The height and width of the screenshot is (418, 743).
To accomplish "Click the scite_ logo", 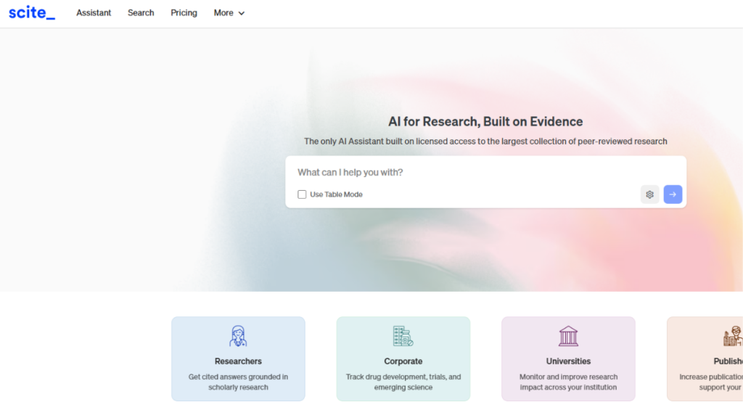I will (32, 12).
